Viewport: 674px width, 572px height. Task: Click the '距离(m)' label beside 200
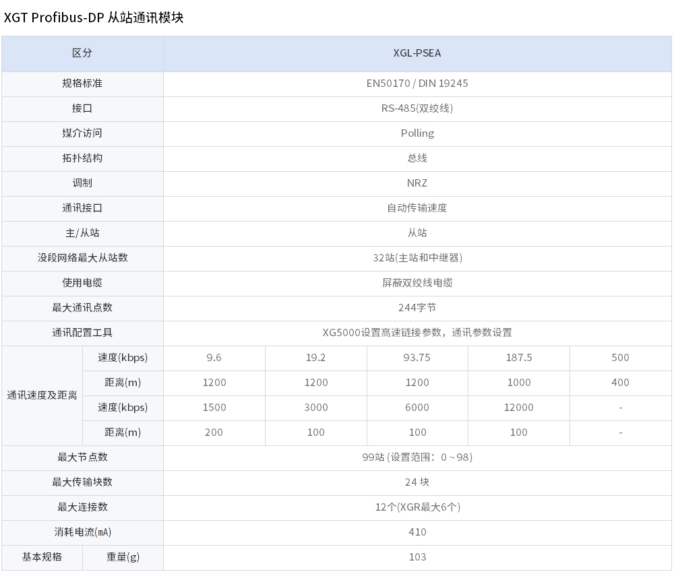coord(123,433)
